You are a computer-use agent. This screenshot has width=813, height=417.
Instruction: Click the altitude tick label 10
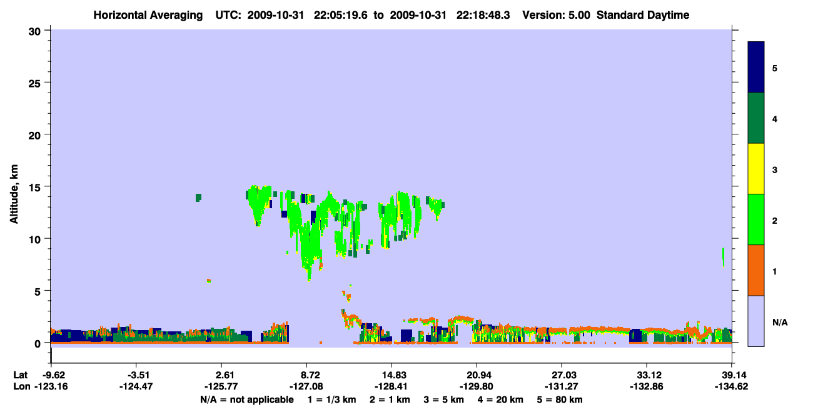point(36,239)
